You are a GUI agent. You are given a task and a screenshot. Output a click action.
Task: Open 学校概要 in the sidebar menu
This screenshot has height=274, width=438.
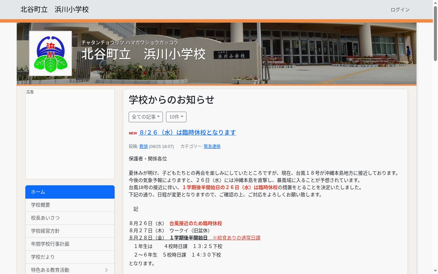click(x=70, y=205)
